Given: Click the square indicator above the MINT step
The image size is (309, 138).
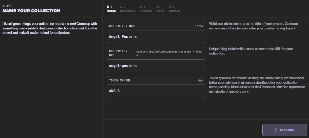Looking at the screenshot, I should coord(158,7).
